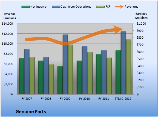The image size is (158, 117).
Task: Click the $300 earnings axis value
Action: [x=140, y=73]
